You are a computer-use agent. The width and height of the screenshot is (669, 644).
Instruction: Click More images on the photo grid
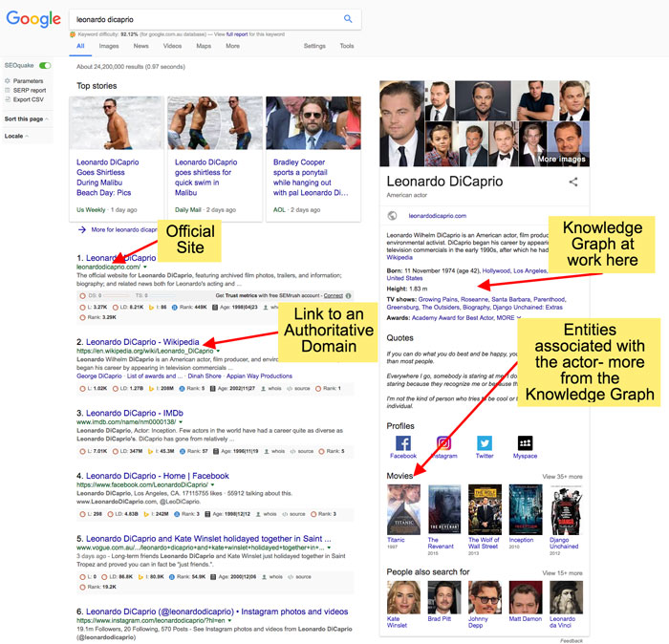coord(562,159)
